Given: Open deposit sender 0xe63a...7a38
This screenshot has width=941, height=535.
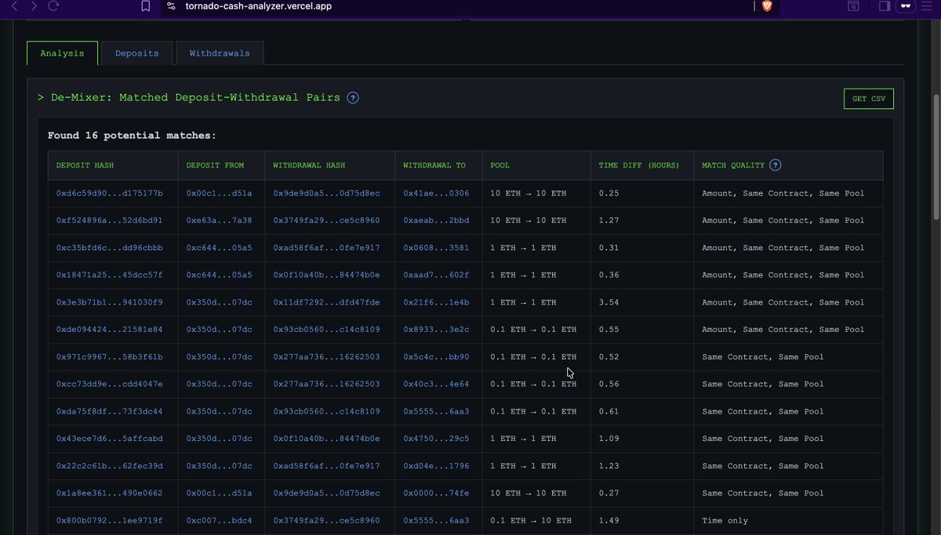Looking at the screenshot, I should 220,220.
